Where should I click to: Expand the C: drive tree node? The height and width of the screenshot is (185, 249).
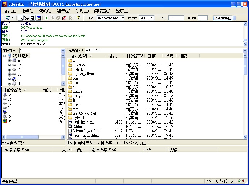coord(9,65)
